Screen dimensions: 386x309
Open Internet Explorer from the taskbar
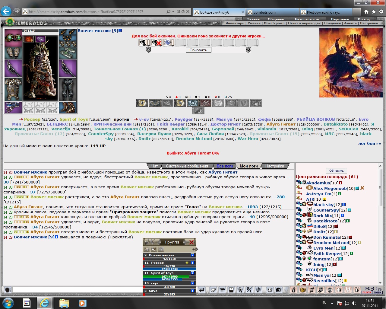coord(44,303)
